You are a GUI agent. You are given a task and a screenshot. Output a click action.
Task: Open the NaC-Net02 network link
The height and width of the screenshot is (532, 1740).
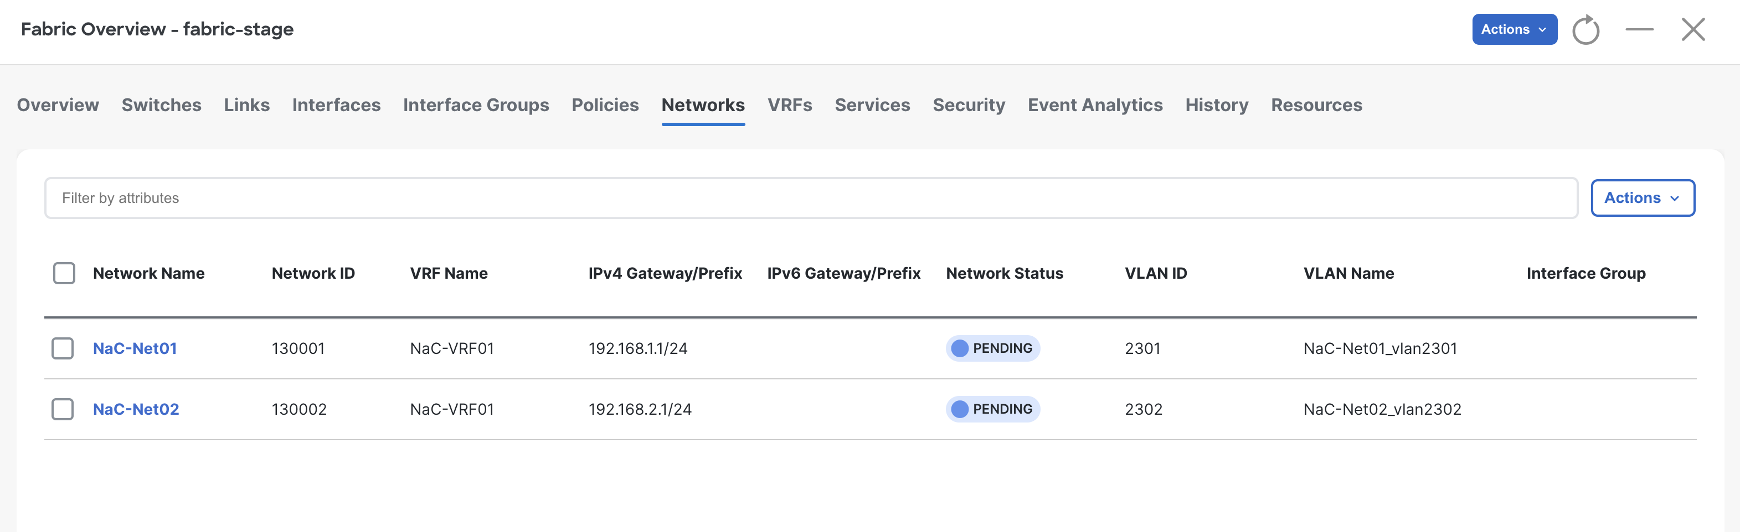click(136, 409)
